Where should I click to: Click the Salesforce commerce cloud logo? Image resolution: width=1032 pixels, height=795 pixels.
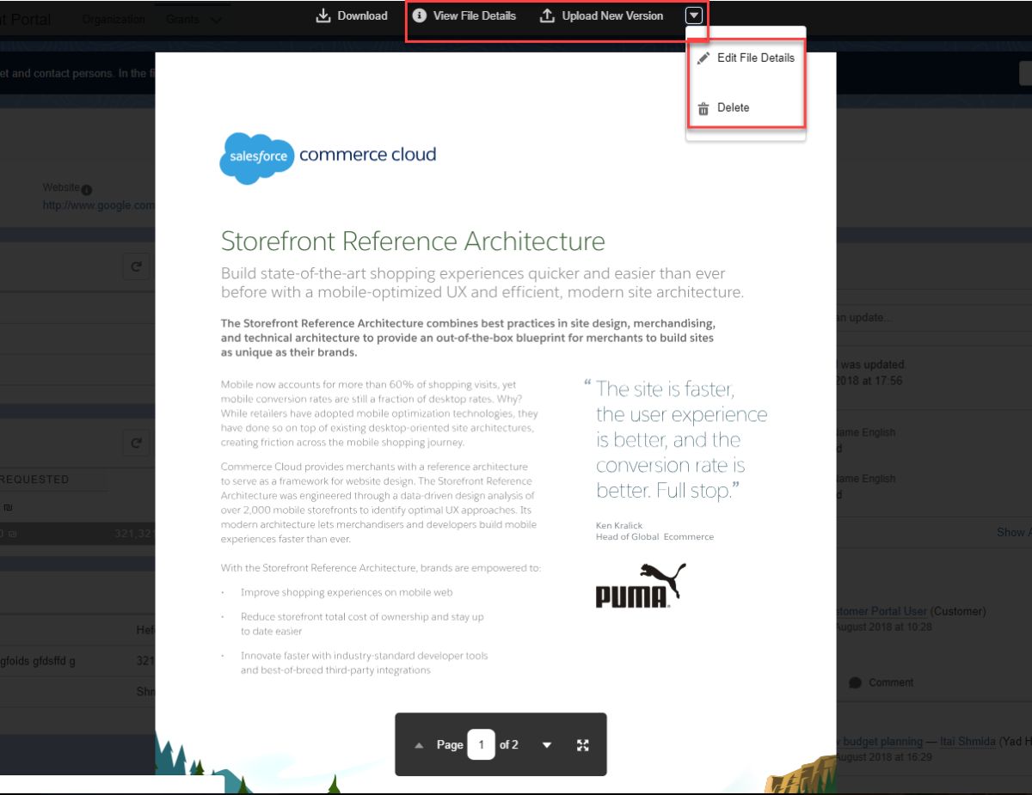pyautogui.click(x=328, y=157)
